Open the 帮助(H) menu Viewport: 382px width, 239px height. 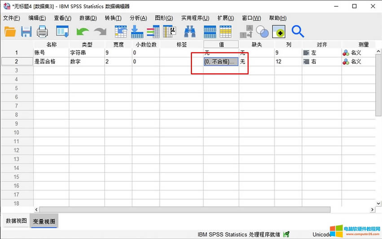click(x=278, y=18)
